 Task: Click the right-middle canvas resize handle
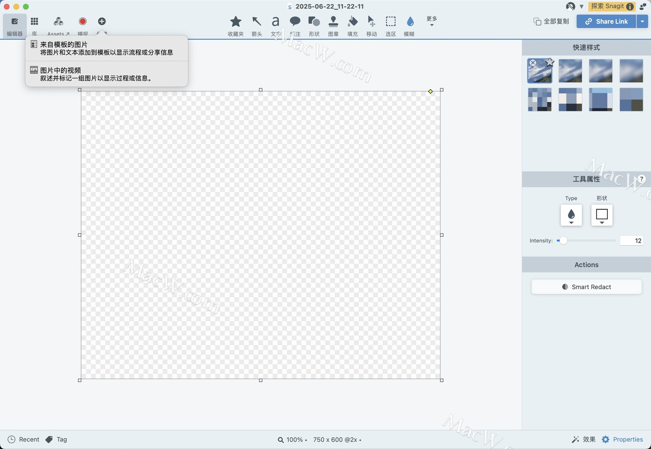click(442, 235)
